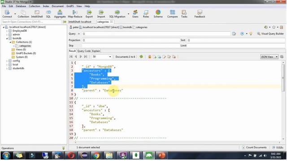Click the result view settings gear

(x=282, y=57)
